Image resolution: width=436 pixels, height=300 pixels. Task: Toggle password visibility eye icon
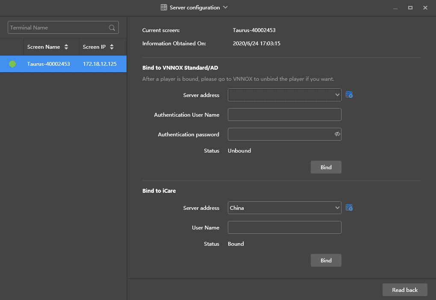337,134
